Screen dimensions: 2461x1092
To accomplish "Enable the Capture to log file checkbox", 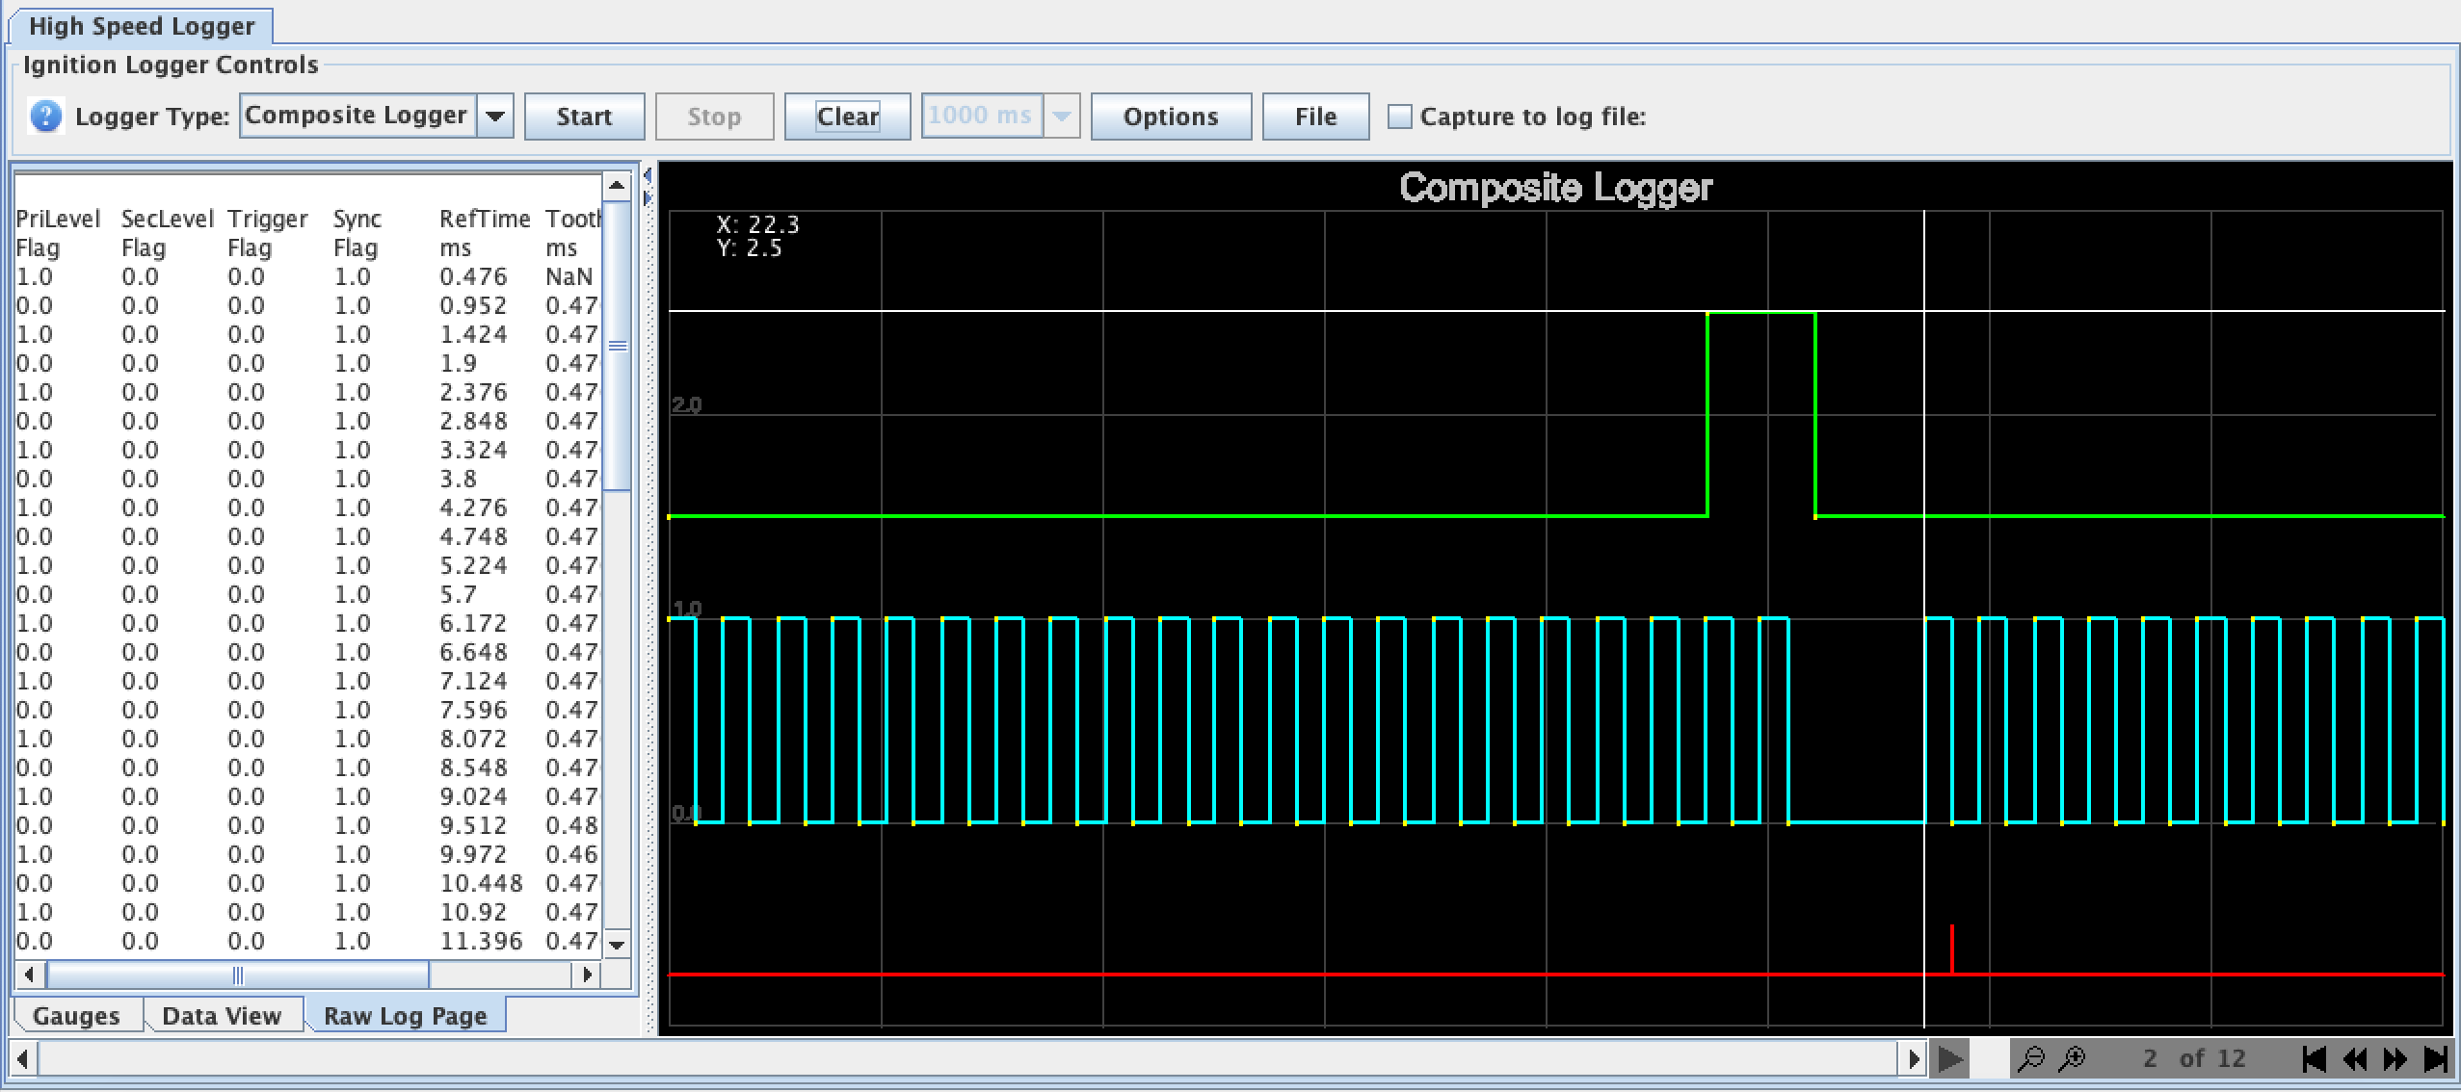I will [1399, 116].
